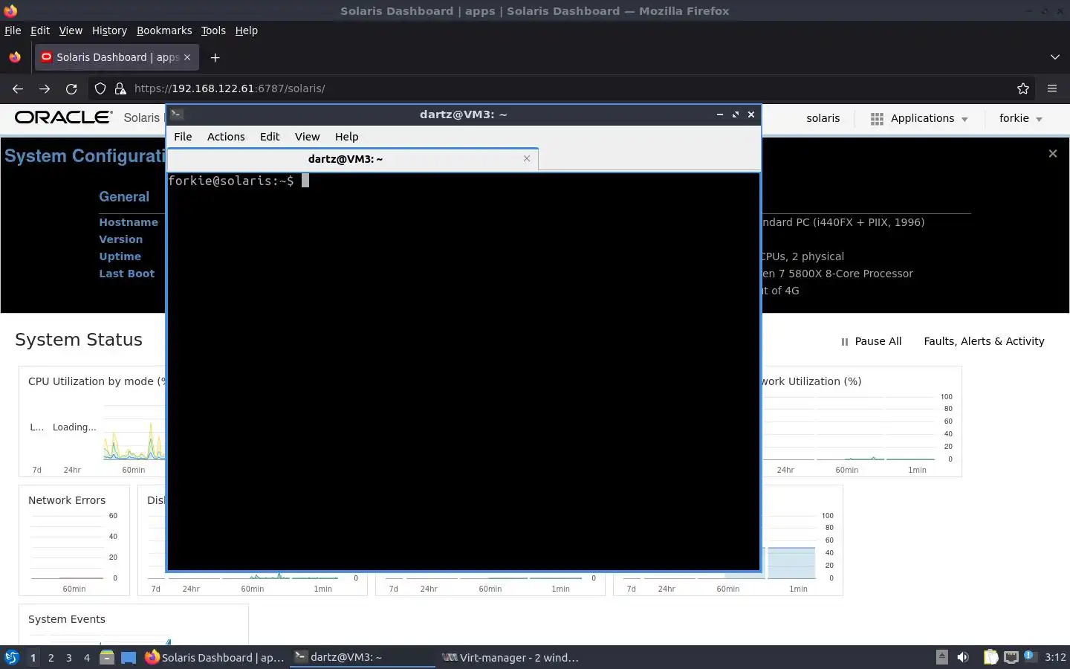Close the Solaris Dashboard browser tab
Screen dimensions: 1070x669
[187, 57]
